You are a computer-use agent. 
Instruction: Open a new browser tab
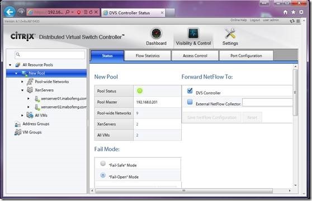point(171,13)
